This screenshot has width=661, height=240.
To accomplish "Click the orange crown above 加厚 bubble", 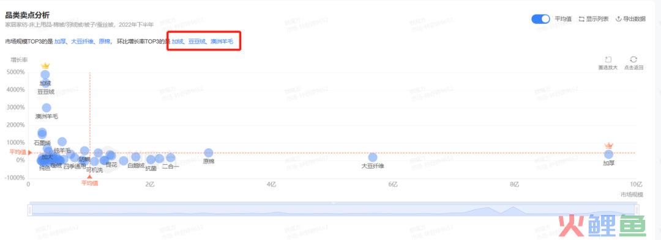I will (608, 145).
